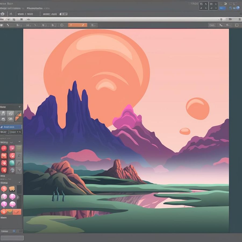Select the grid icon starting the options row
The width and height of the screenshot is (242, 242).
coord(2,25)
